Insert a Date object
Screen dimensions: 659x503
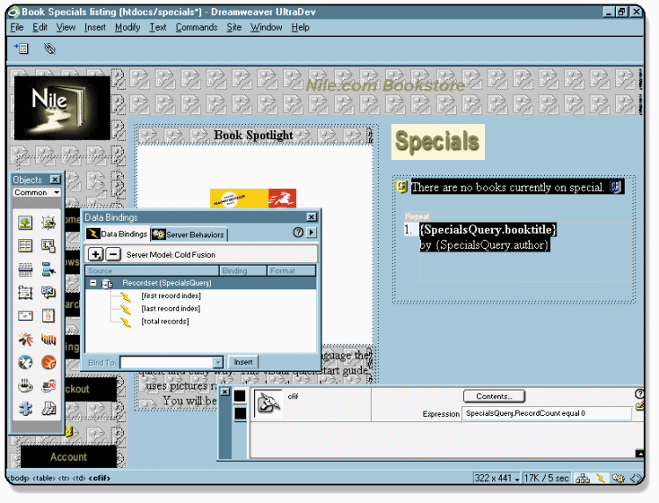[48, 316]
